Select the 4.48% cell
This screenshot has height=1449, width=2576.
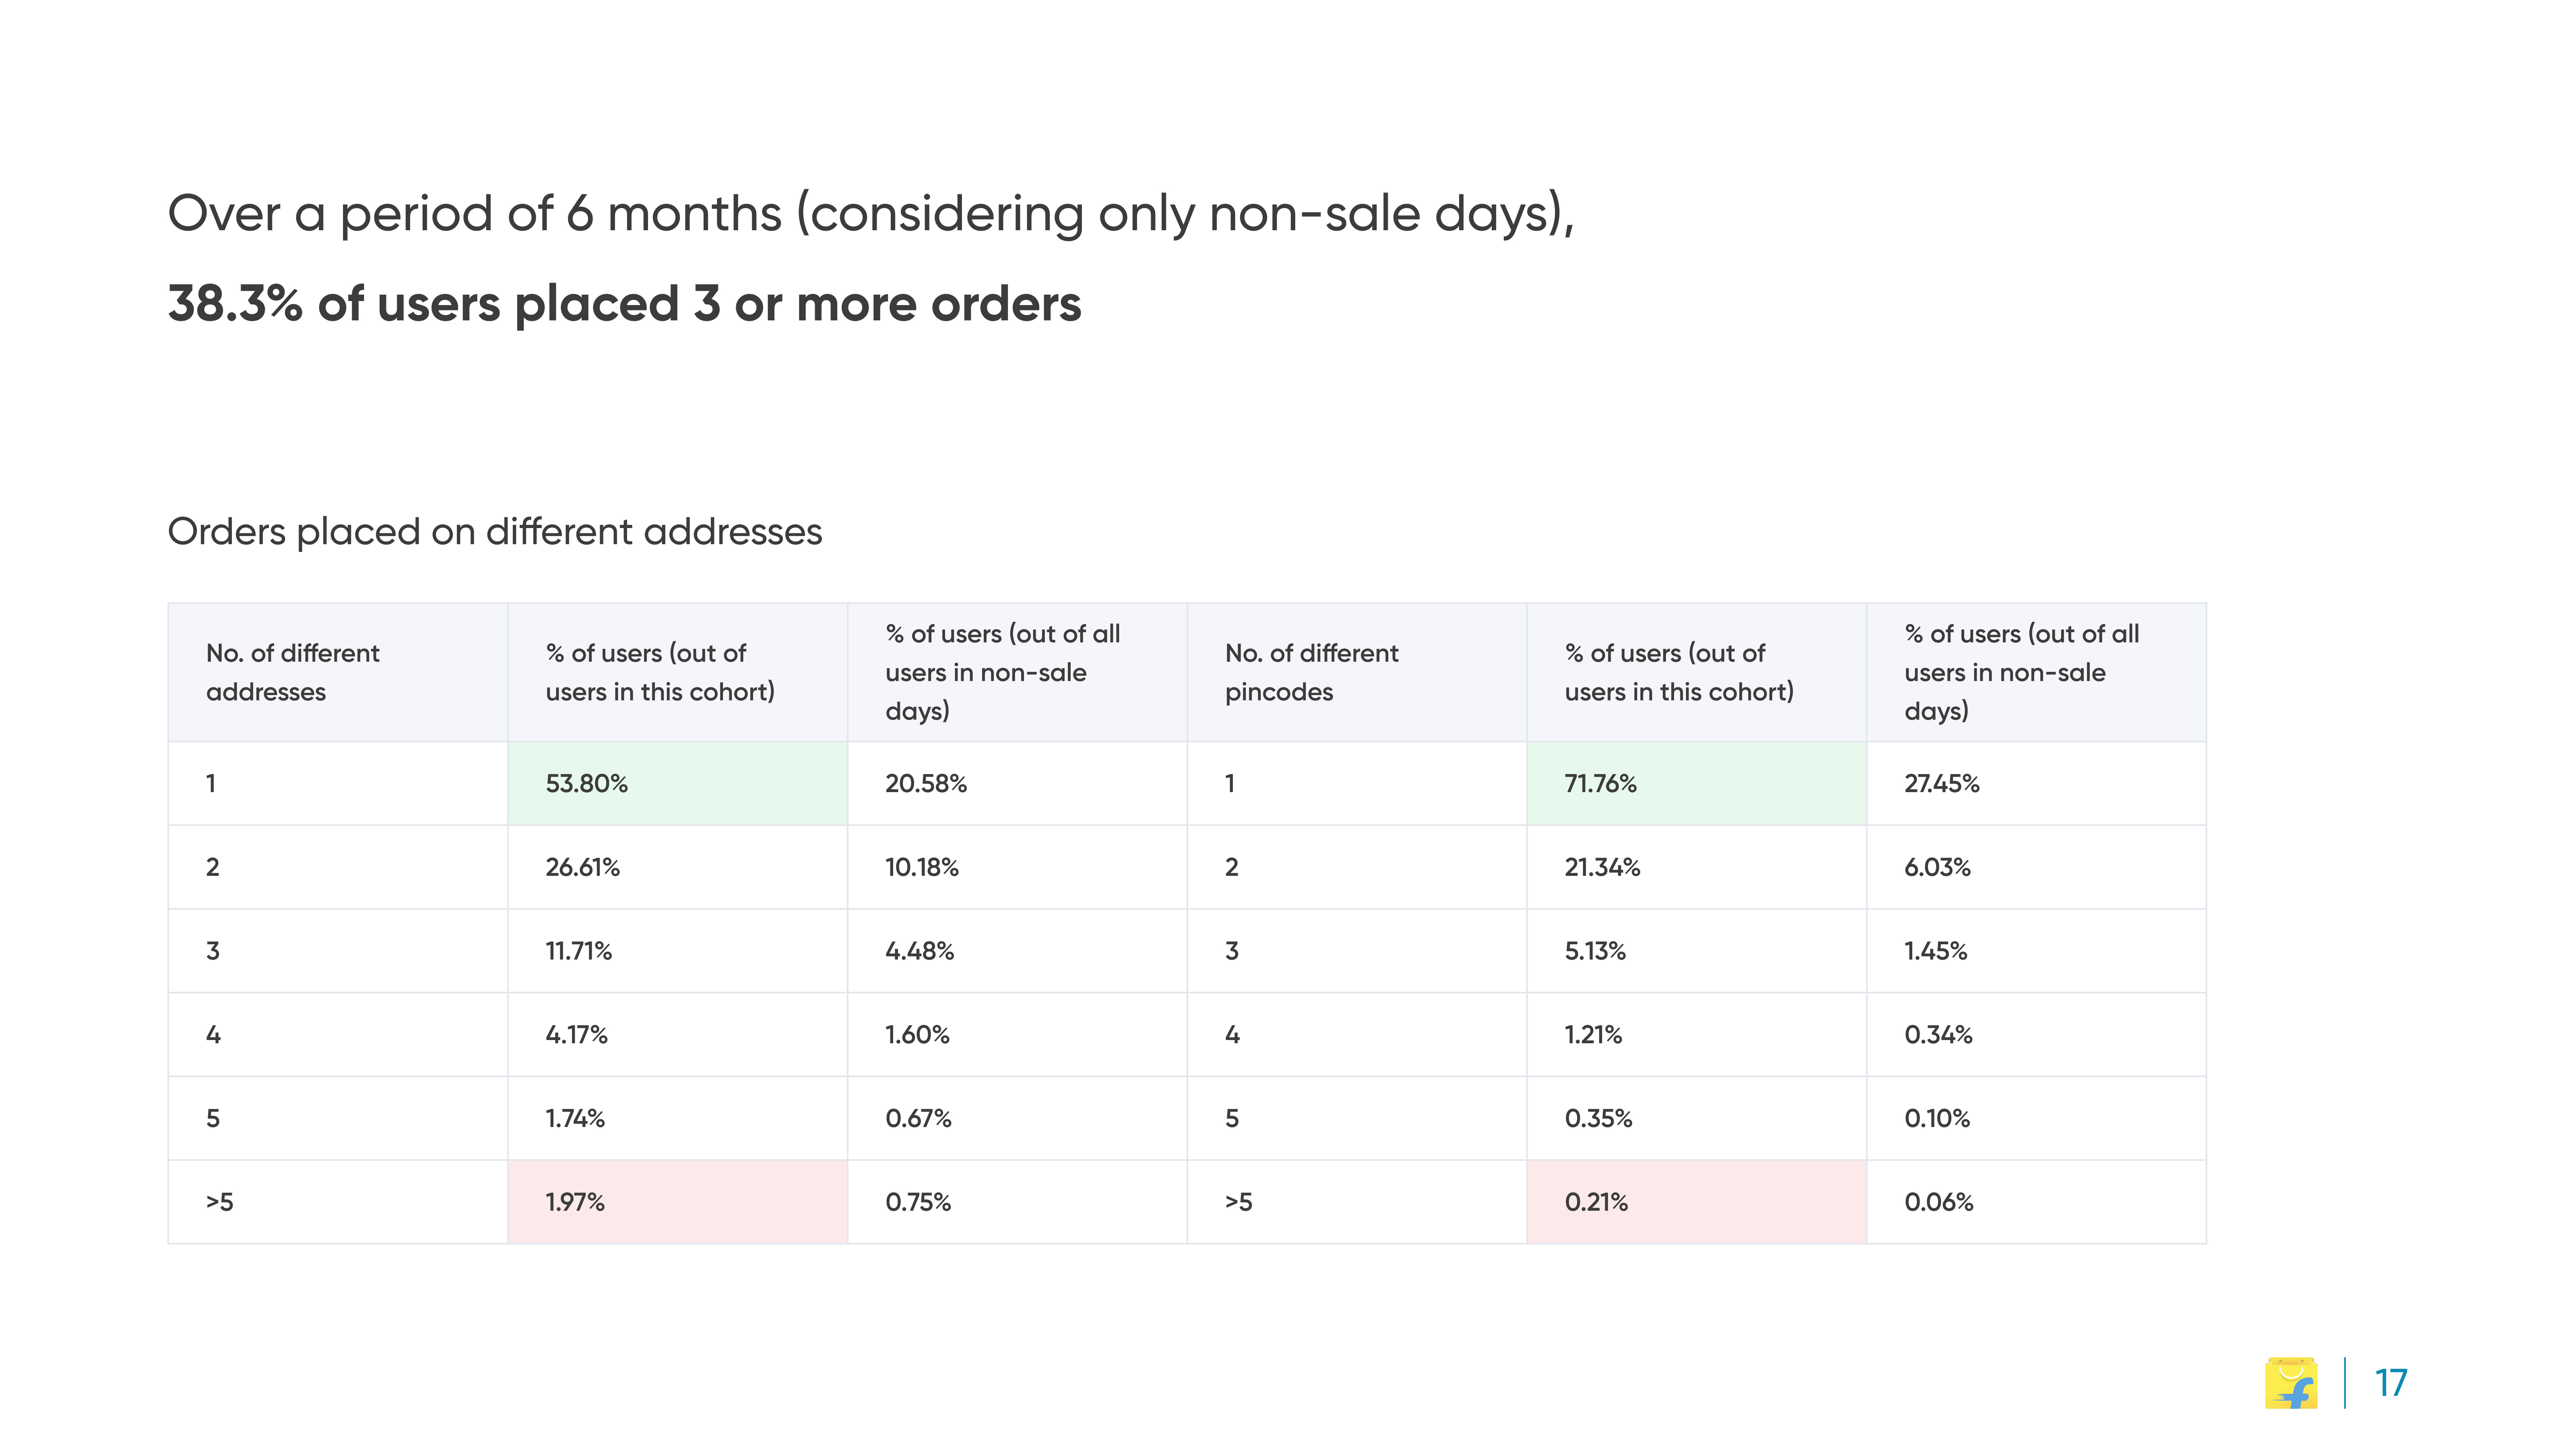1017,951
